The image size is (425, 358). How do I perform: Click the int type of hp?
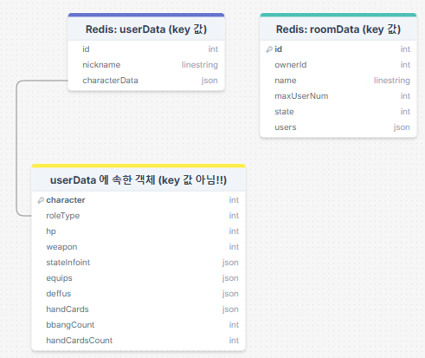tap(234, 231)
